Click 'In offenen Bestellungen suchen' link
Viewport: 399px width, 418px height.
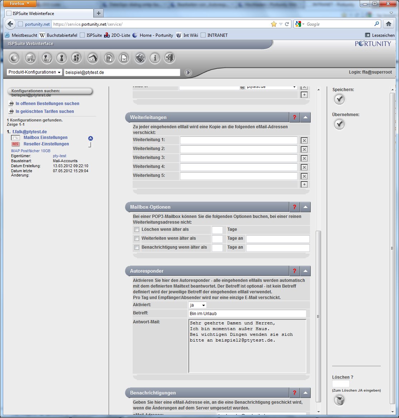(47, 104)
